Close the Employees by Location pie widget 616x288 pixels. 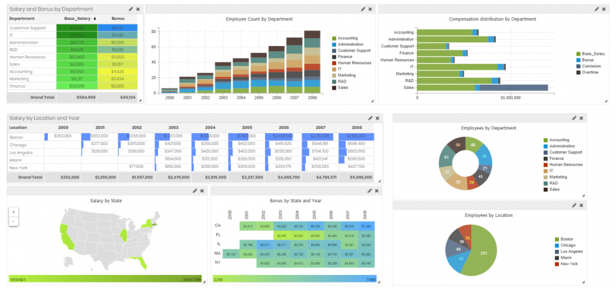pyautogui.click(x=581, y=205)
